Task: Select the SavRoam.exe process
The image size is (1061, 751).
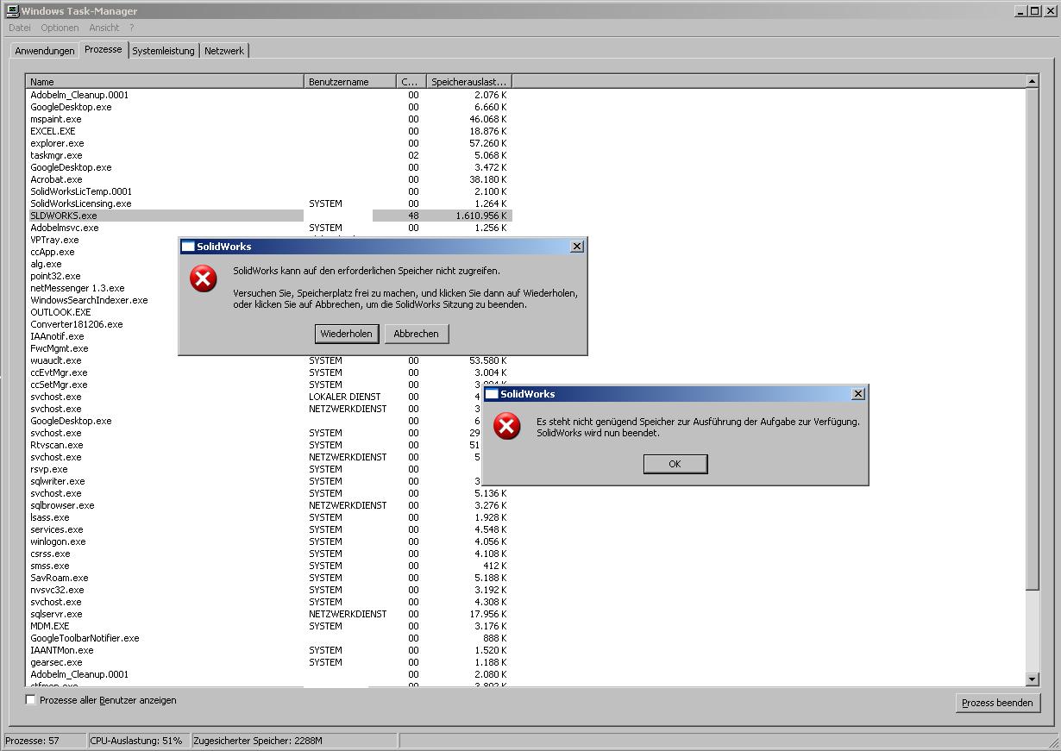Action: tap(60, 578)
